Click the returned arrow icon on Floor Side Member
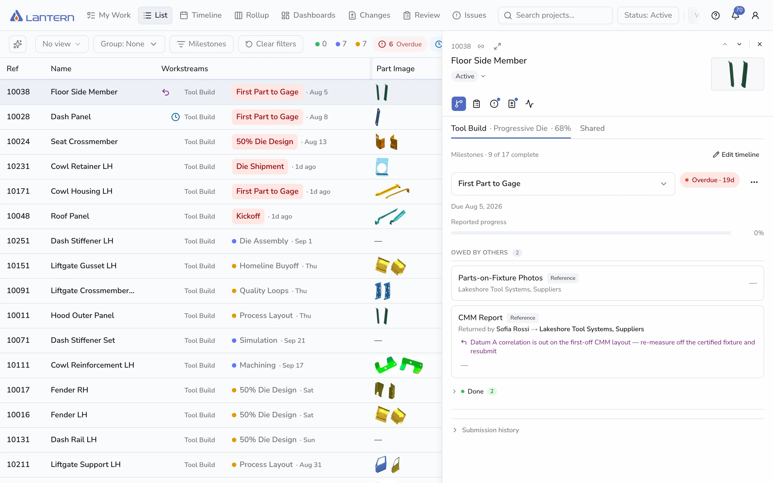773x483 pixels. click(165, 92)
